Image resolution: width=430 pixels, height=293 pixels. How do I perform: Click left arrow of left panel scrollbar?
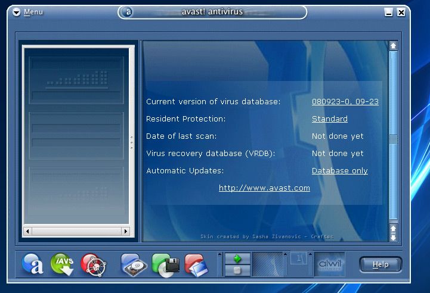(27, 232)
